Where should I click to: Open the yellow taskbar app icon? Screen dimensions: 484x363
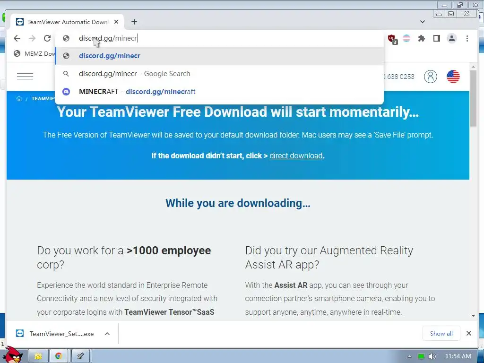(38, 356)
